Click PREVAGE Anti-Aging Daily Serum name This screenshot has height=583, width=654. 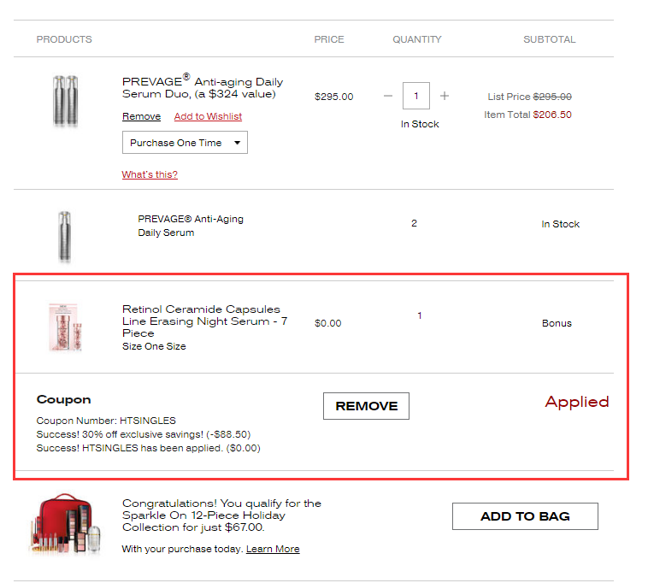[x=191, y=226]
